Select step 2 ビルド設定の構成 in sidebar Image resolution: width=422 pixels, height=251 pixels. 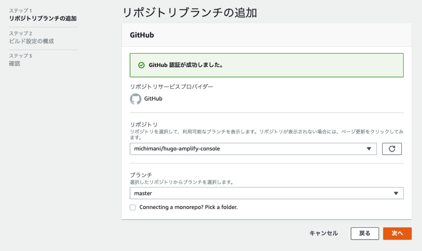coord(32,41)
